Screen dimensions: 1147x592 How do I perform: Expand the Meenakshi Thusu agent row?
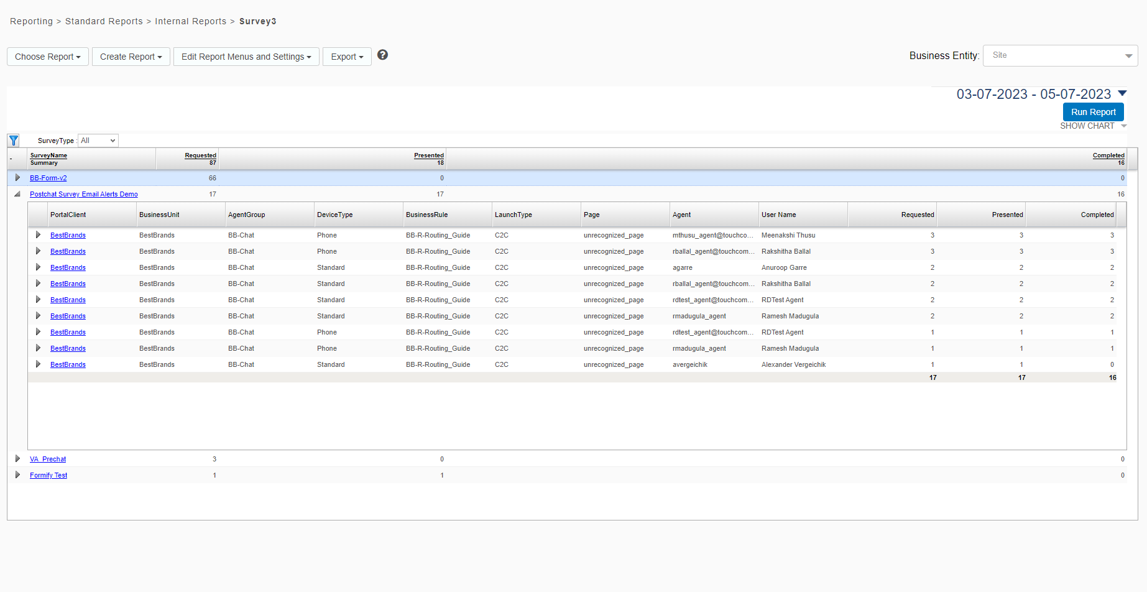click(38, 235)
